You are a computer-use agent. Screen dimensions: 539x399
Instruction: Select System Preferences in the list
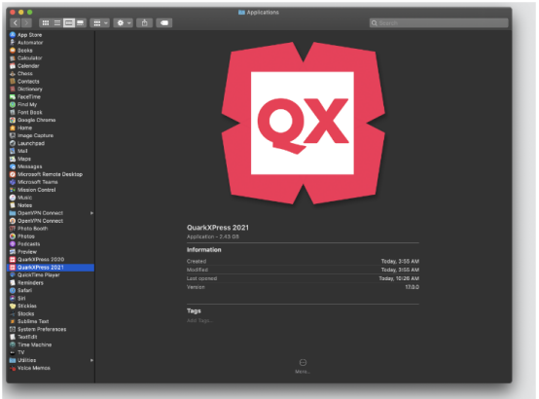tap(51, 329)
